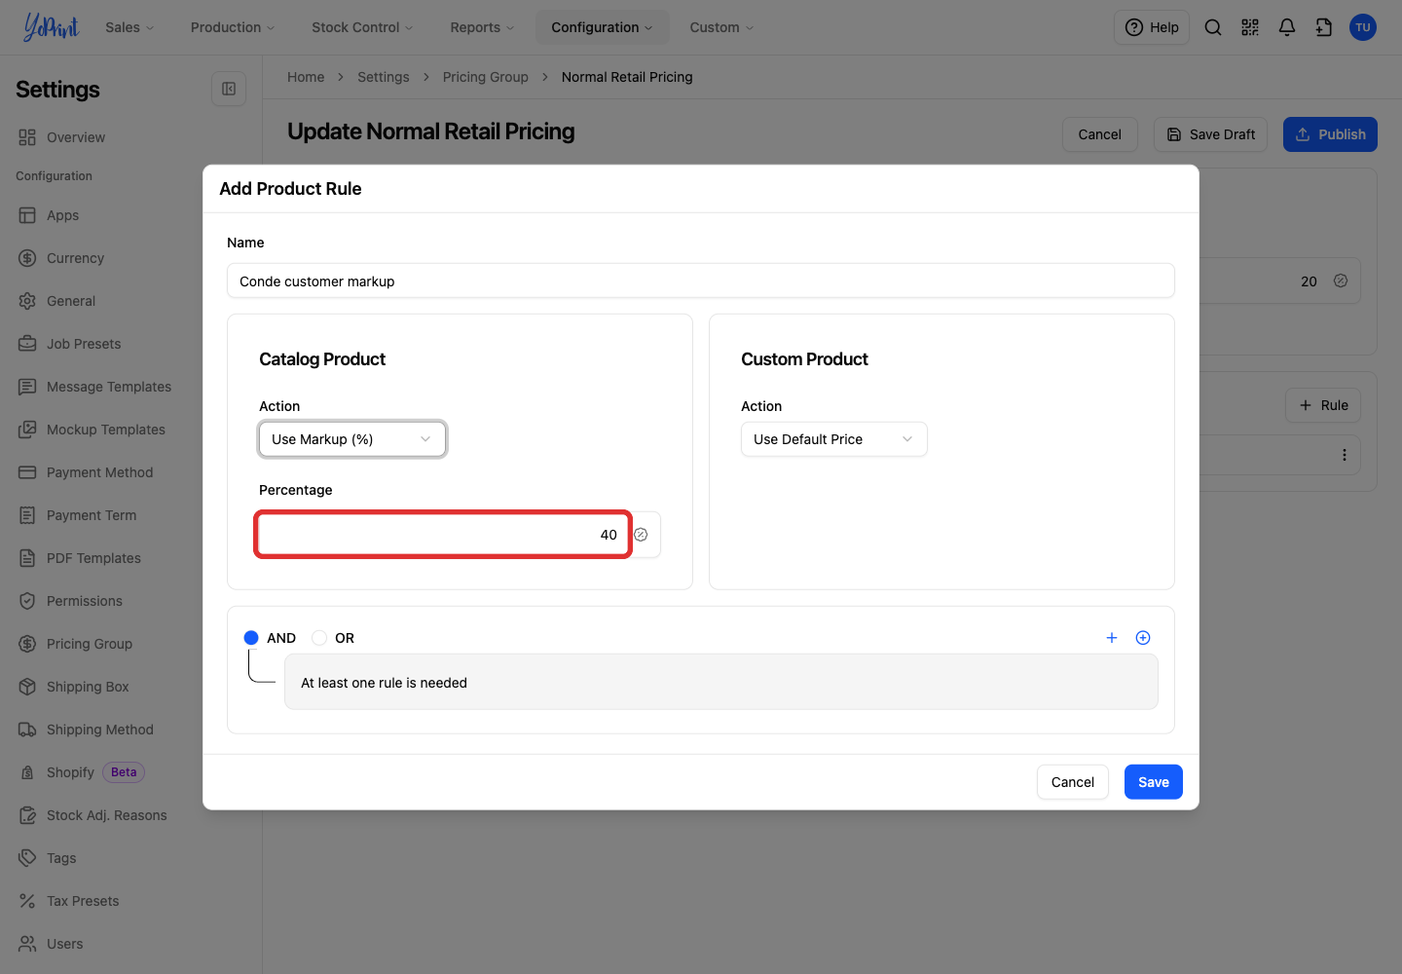Screen dimensions: 1402x974
Task: Click the TU user avatar
Action: tap(1363, 27)
